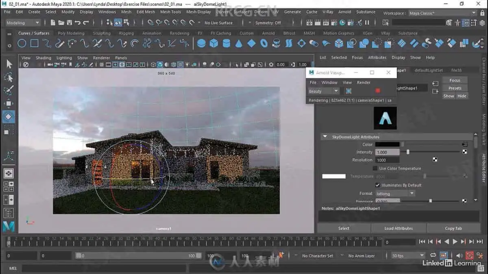Open the Modeling menu set dropdown
The height and width of the screenshot is (274, 488).
[x=23, y=23]
